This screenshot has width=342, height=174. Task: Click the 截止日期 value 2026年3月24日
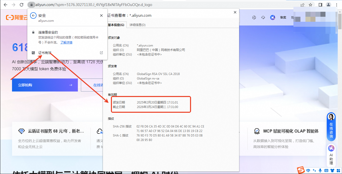click(157, 107)
